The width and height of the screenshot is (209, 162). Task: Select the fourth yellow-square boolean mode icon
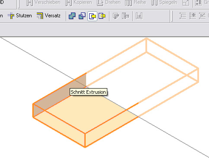click(102, 16)
